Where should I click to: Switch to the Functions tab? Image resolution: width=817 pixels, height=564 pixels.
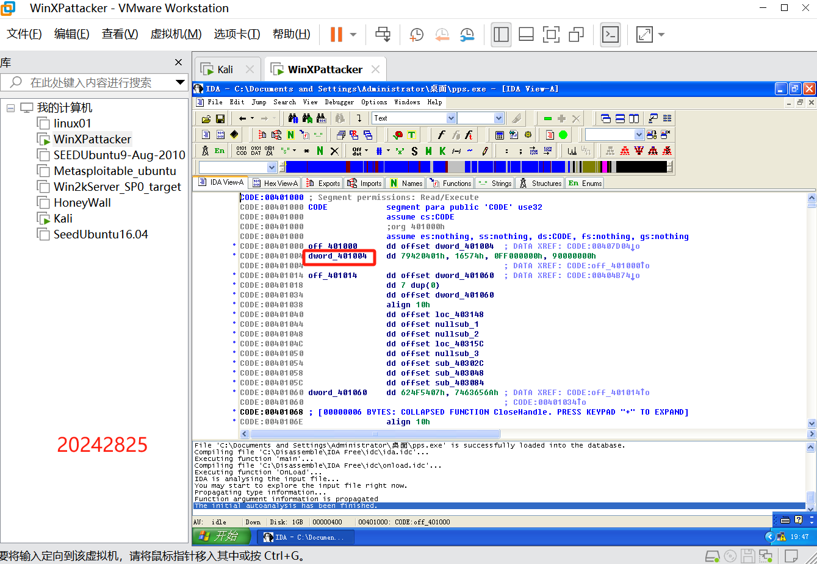451,183
